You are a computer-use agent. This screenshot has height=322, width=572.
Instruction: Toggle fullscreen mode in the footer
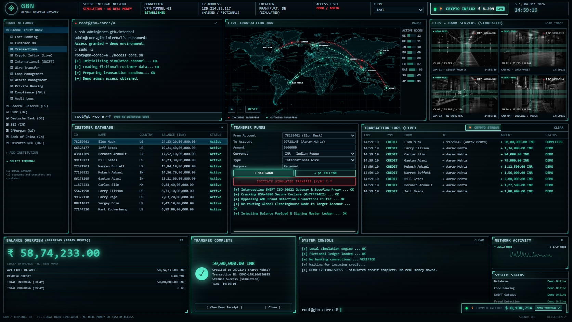tap(556, 317)
